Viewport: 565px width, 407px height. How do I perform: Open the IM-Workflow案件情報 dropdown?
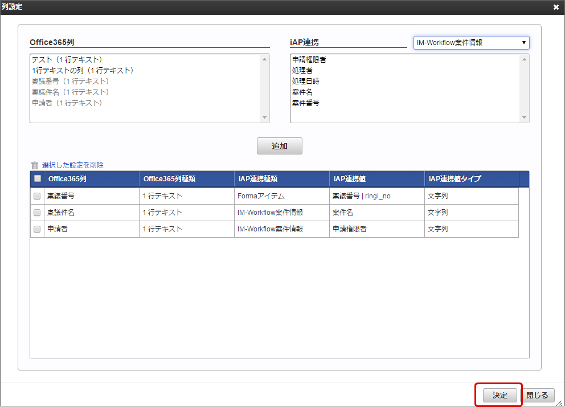click(471, 43)
